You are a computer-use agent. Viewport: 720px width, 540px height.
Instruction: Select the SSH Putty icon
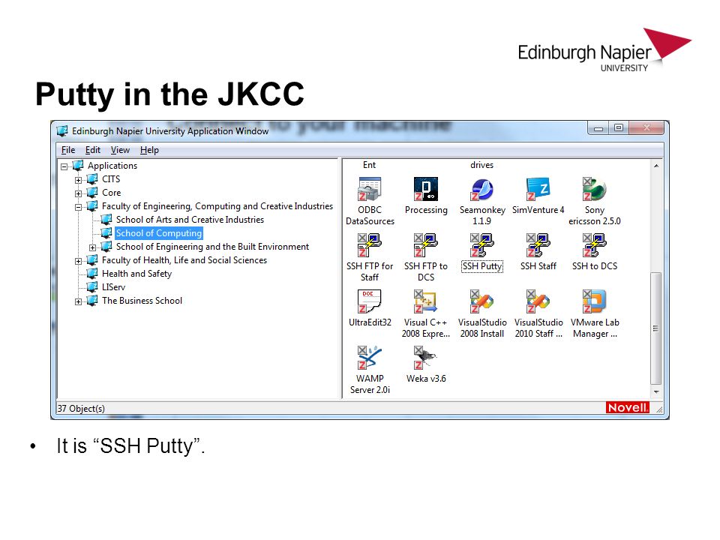point(482,245)
